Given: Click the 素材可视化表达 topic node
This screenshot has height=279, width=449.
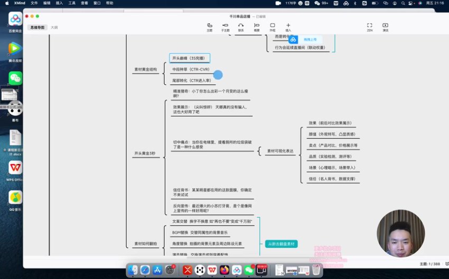Looking at the screenshot, I should coord(280,151).
